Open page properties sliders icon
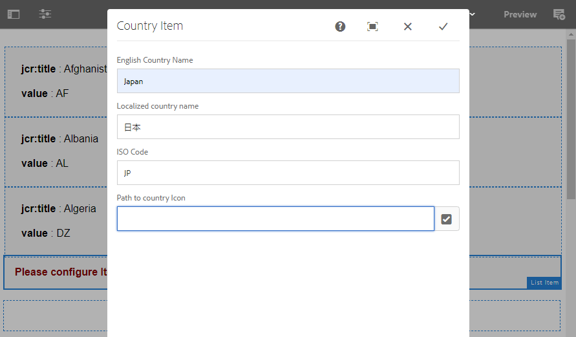576x337 pixels. point(45,14)
